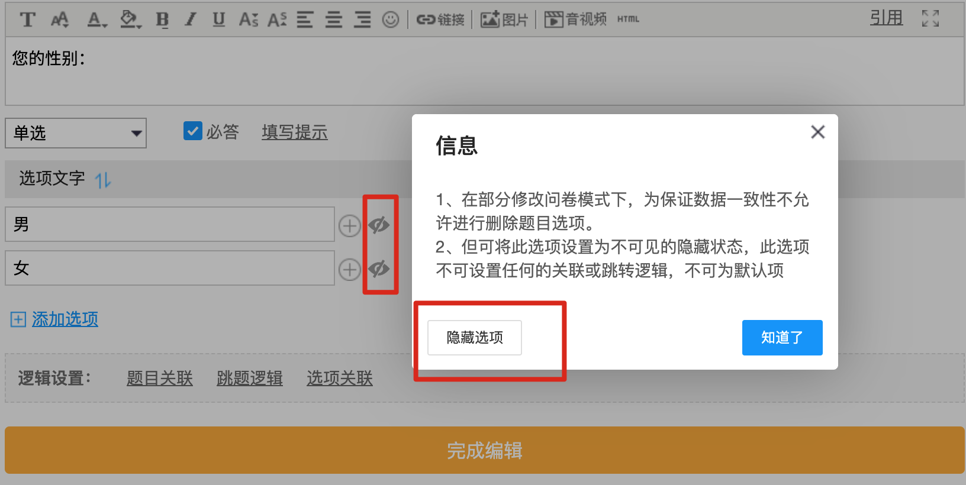Uncheck the 必答 required checkbox

point(193,131)
